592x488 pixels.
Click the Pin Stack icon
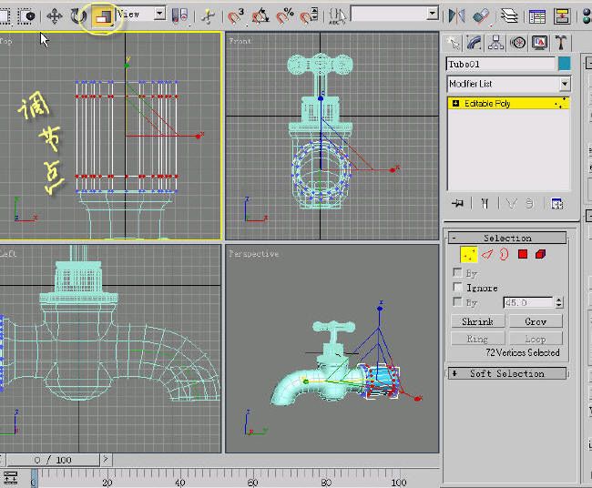pos(457,204)
